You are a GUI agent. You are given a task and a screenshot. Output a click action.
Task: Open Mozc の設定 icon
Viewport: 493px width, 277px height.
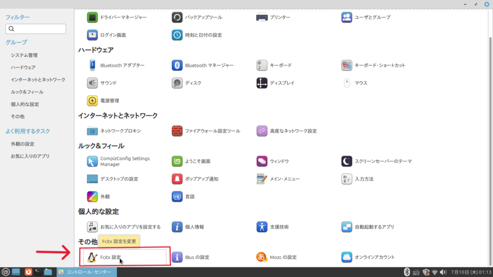click(x=262, y=257)
